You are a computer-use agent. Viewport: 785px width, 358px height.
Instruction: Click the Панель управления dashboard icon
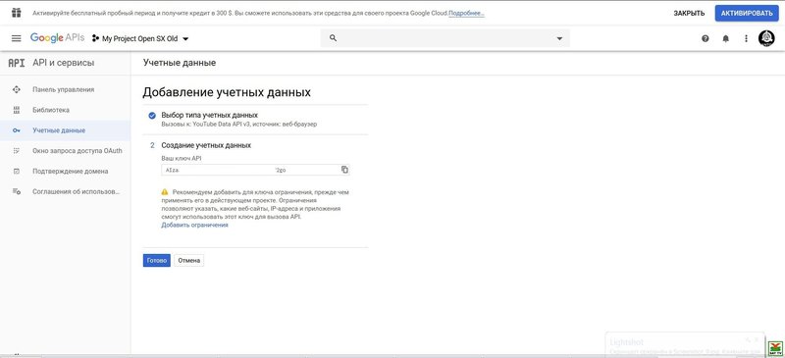tap(17, 89)
